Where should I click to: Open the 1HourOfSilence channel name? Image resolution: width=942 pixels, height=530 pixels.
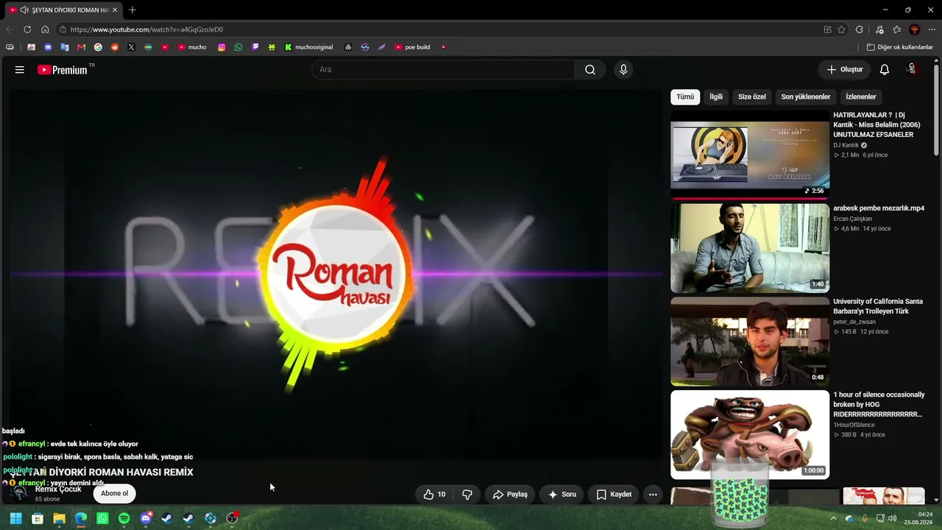tap(854, 425)
